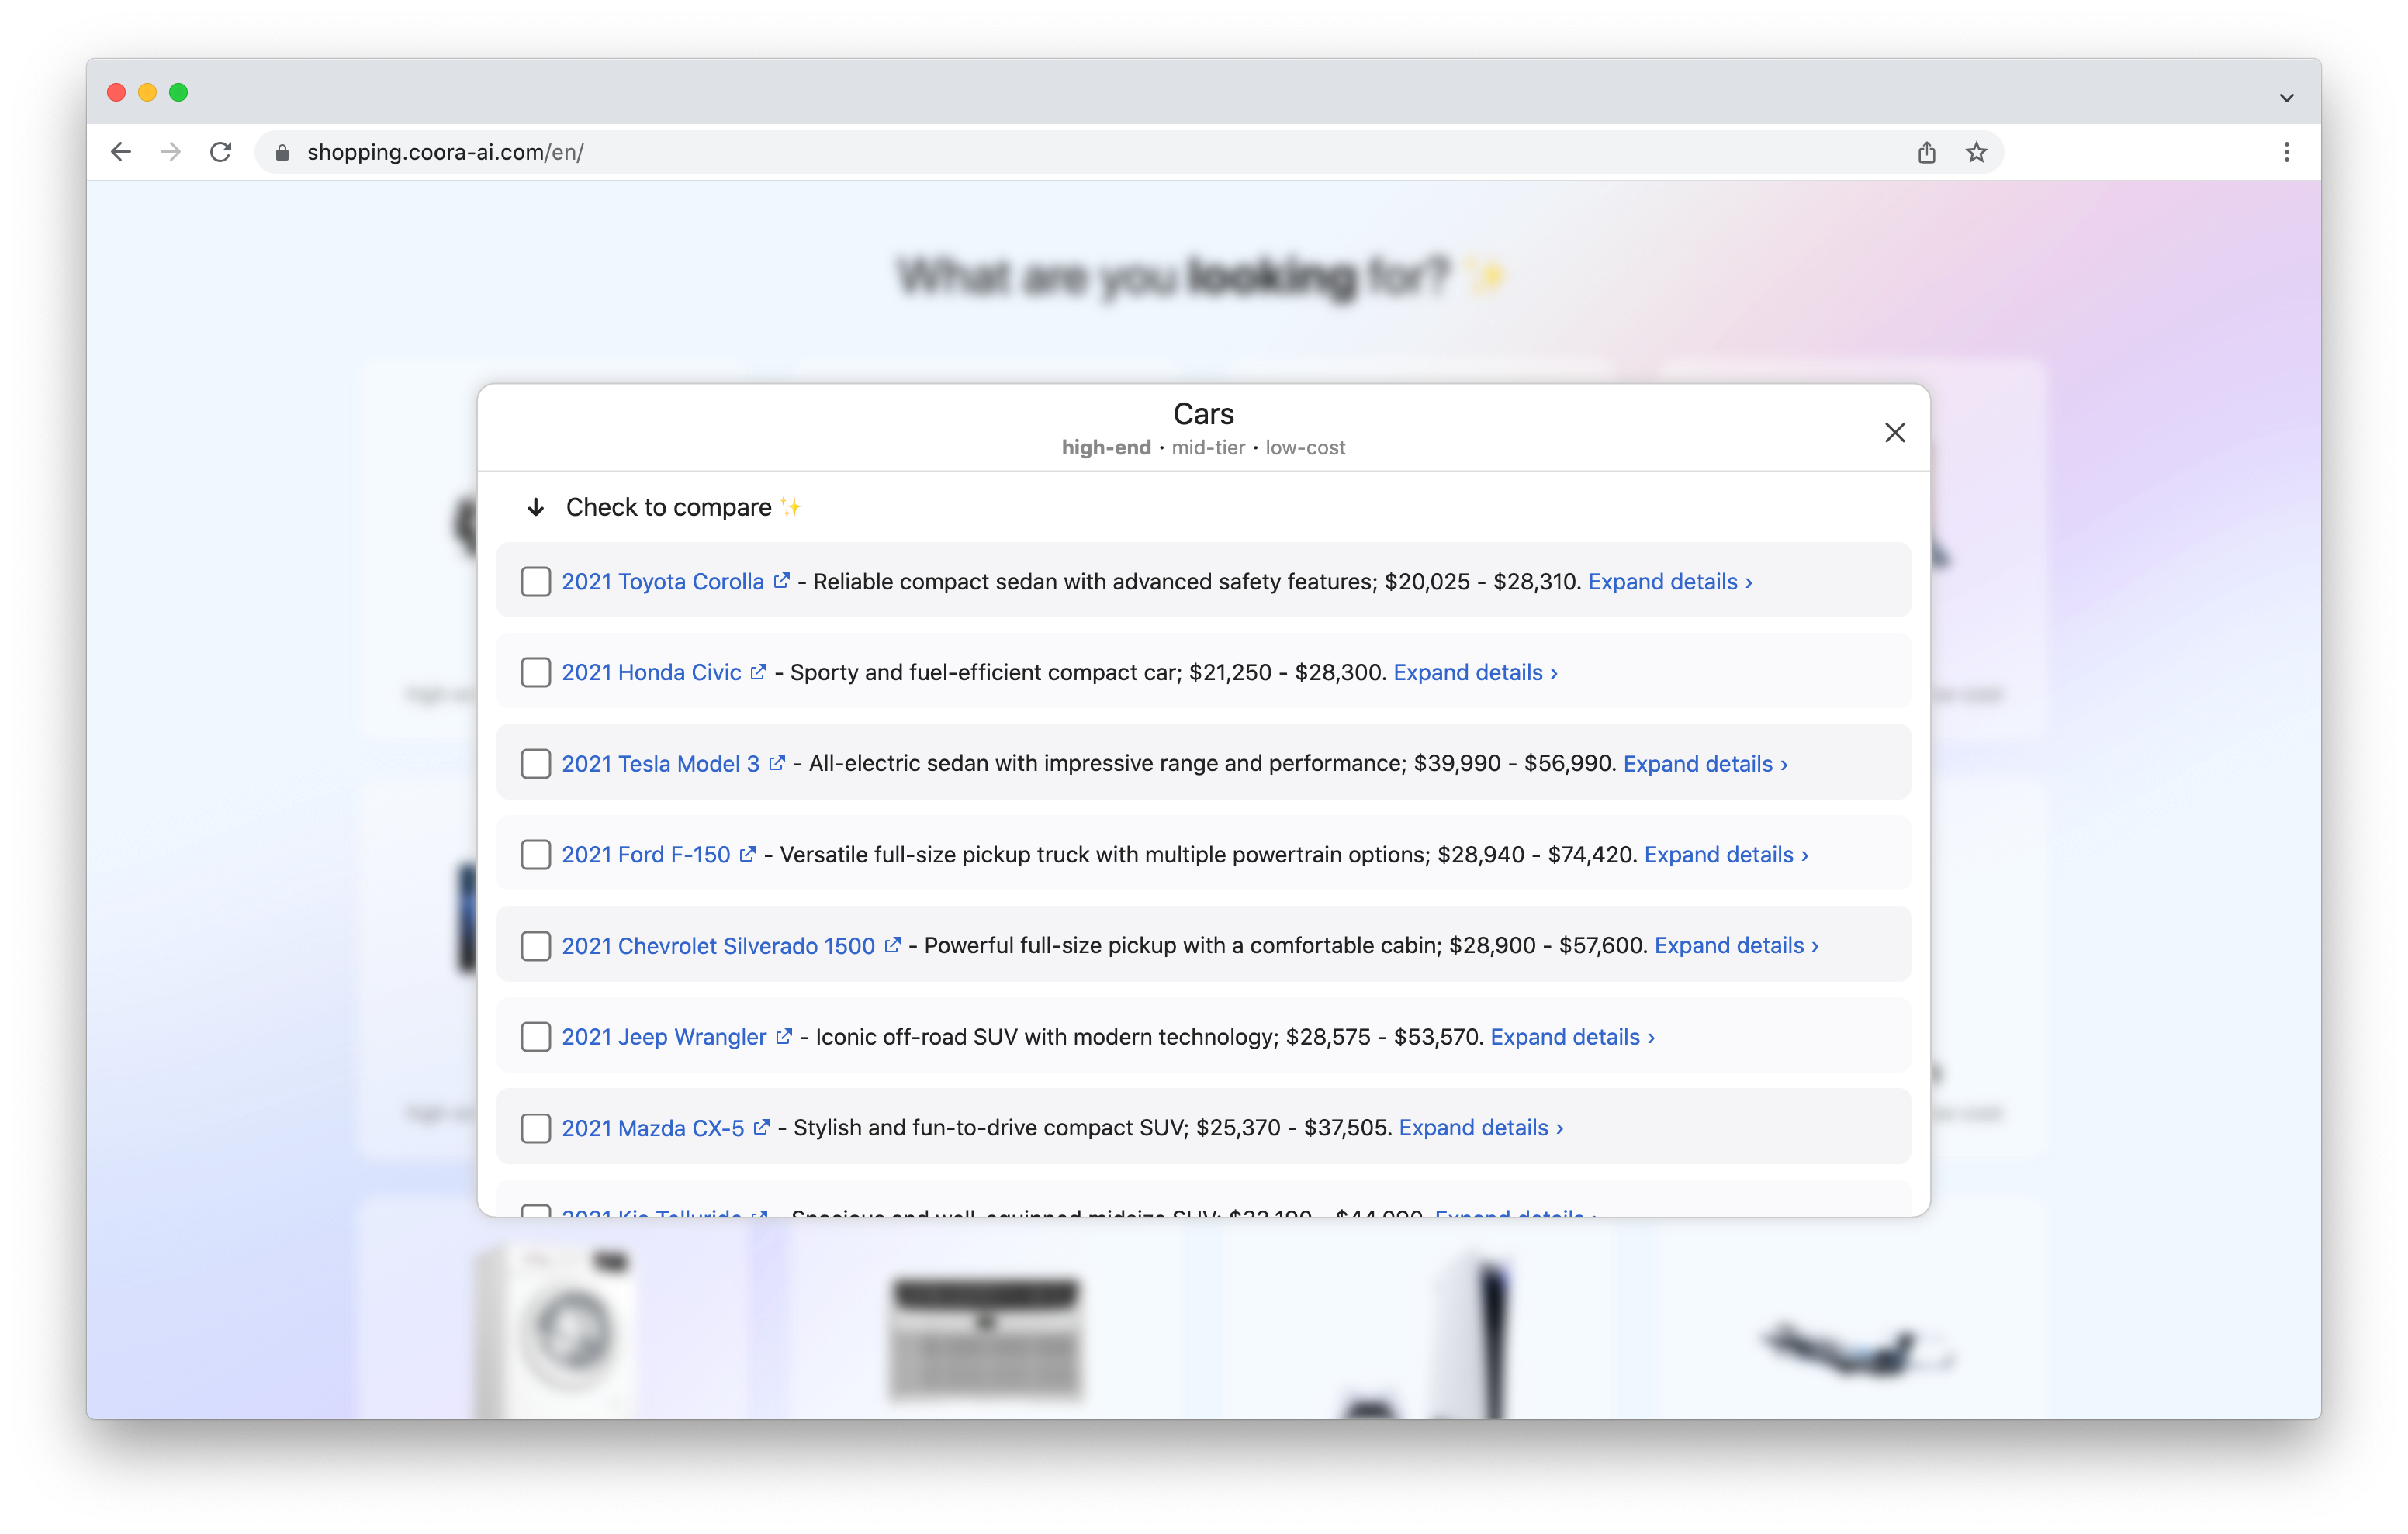View site security lock info
The width and height of the screenshot is (2408, 1534).
[282, 152]
